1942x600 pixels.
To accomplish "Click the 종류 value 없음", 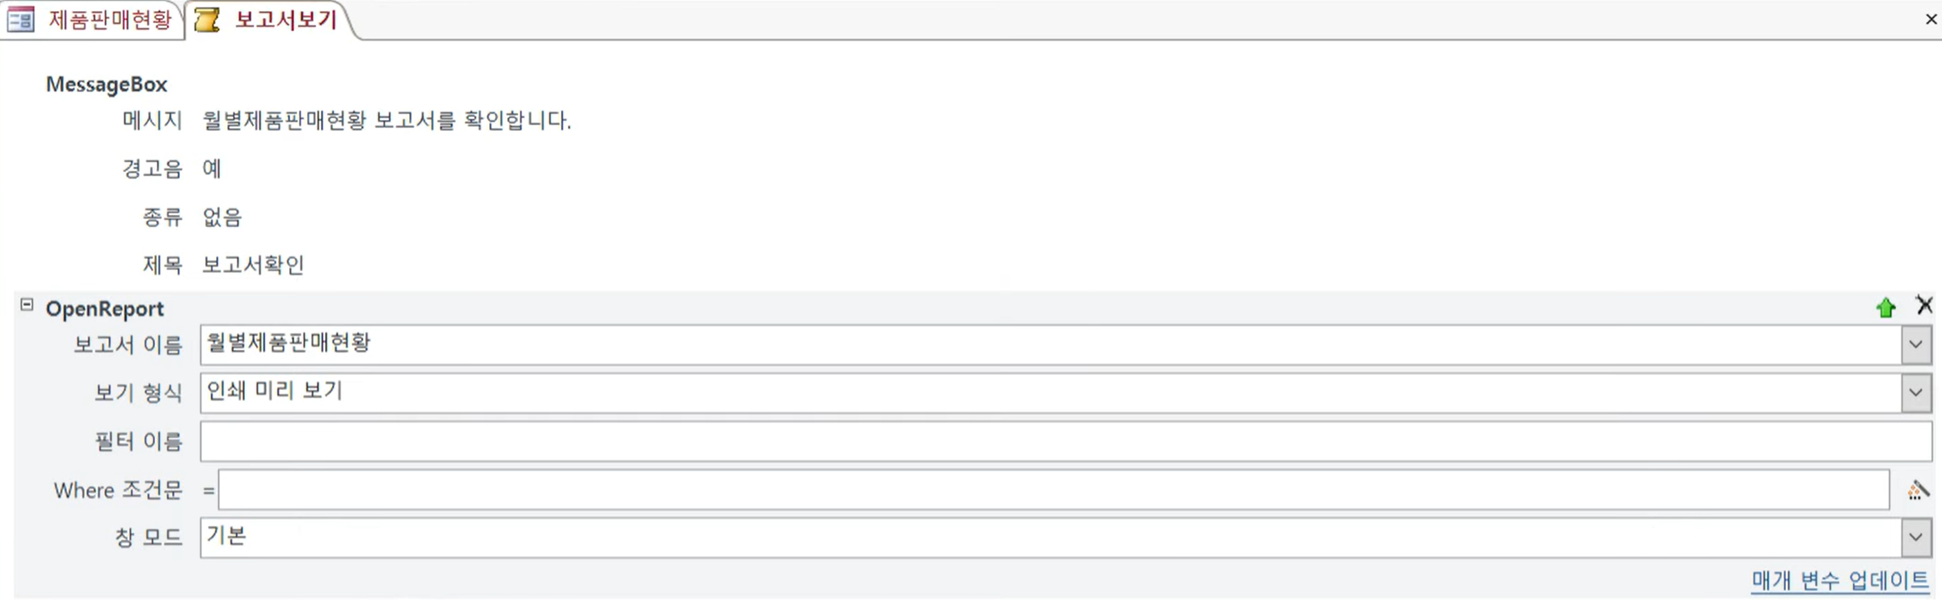I will (222, 217).
